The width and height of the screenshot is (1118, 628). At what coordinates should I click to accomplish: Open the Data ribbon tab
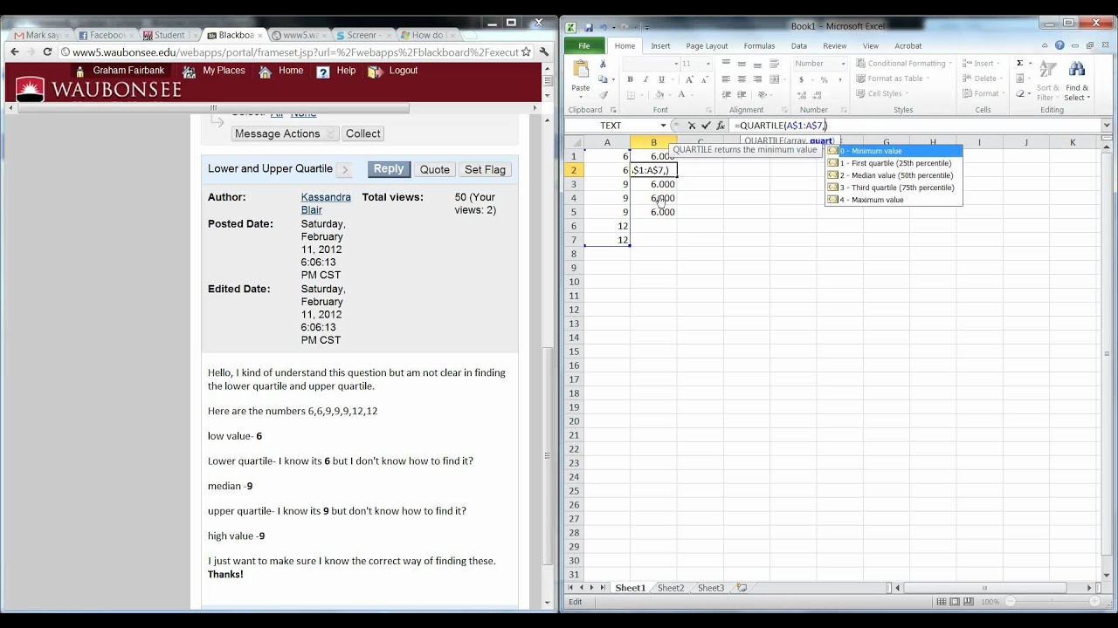tap(798, 45)
